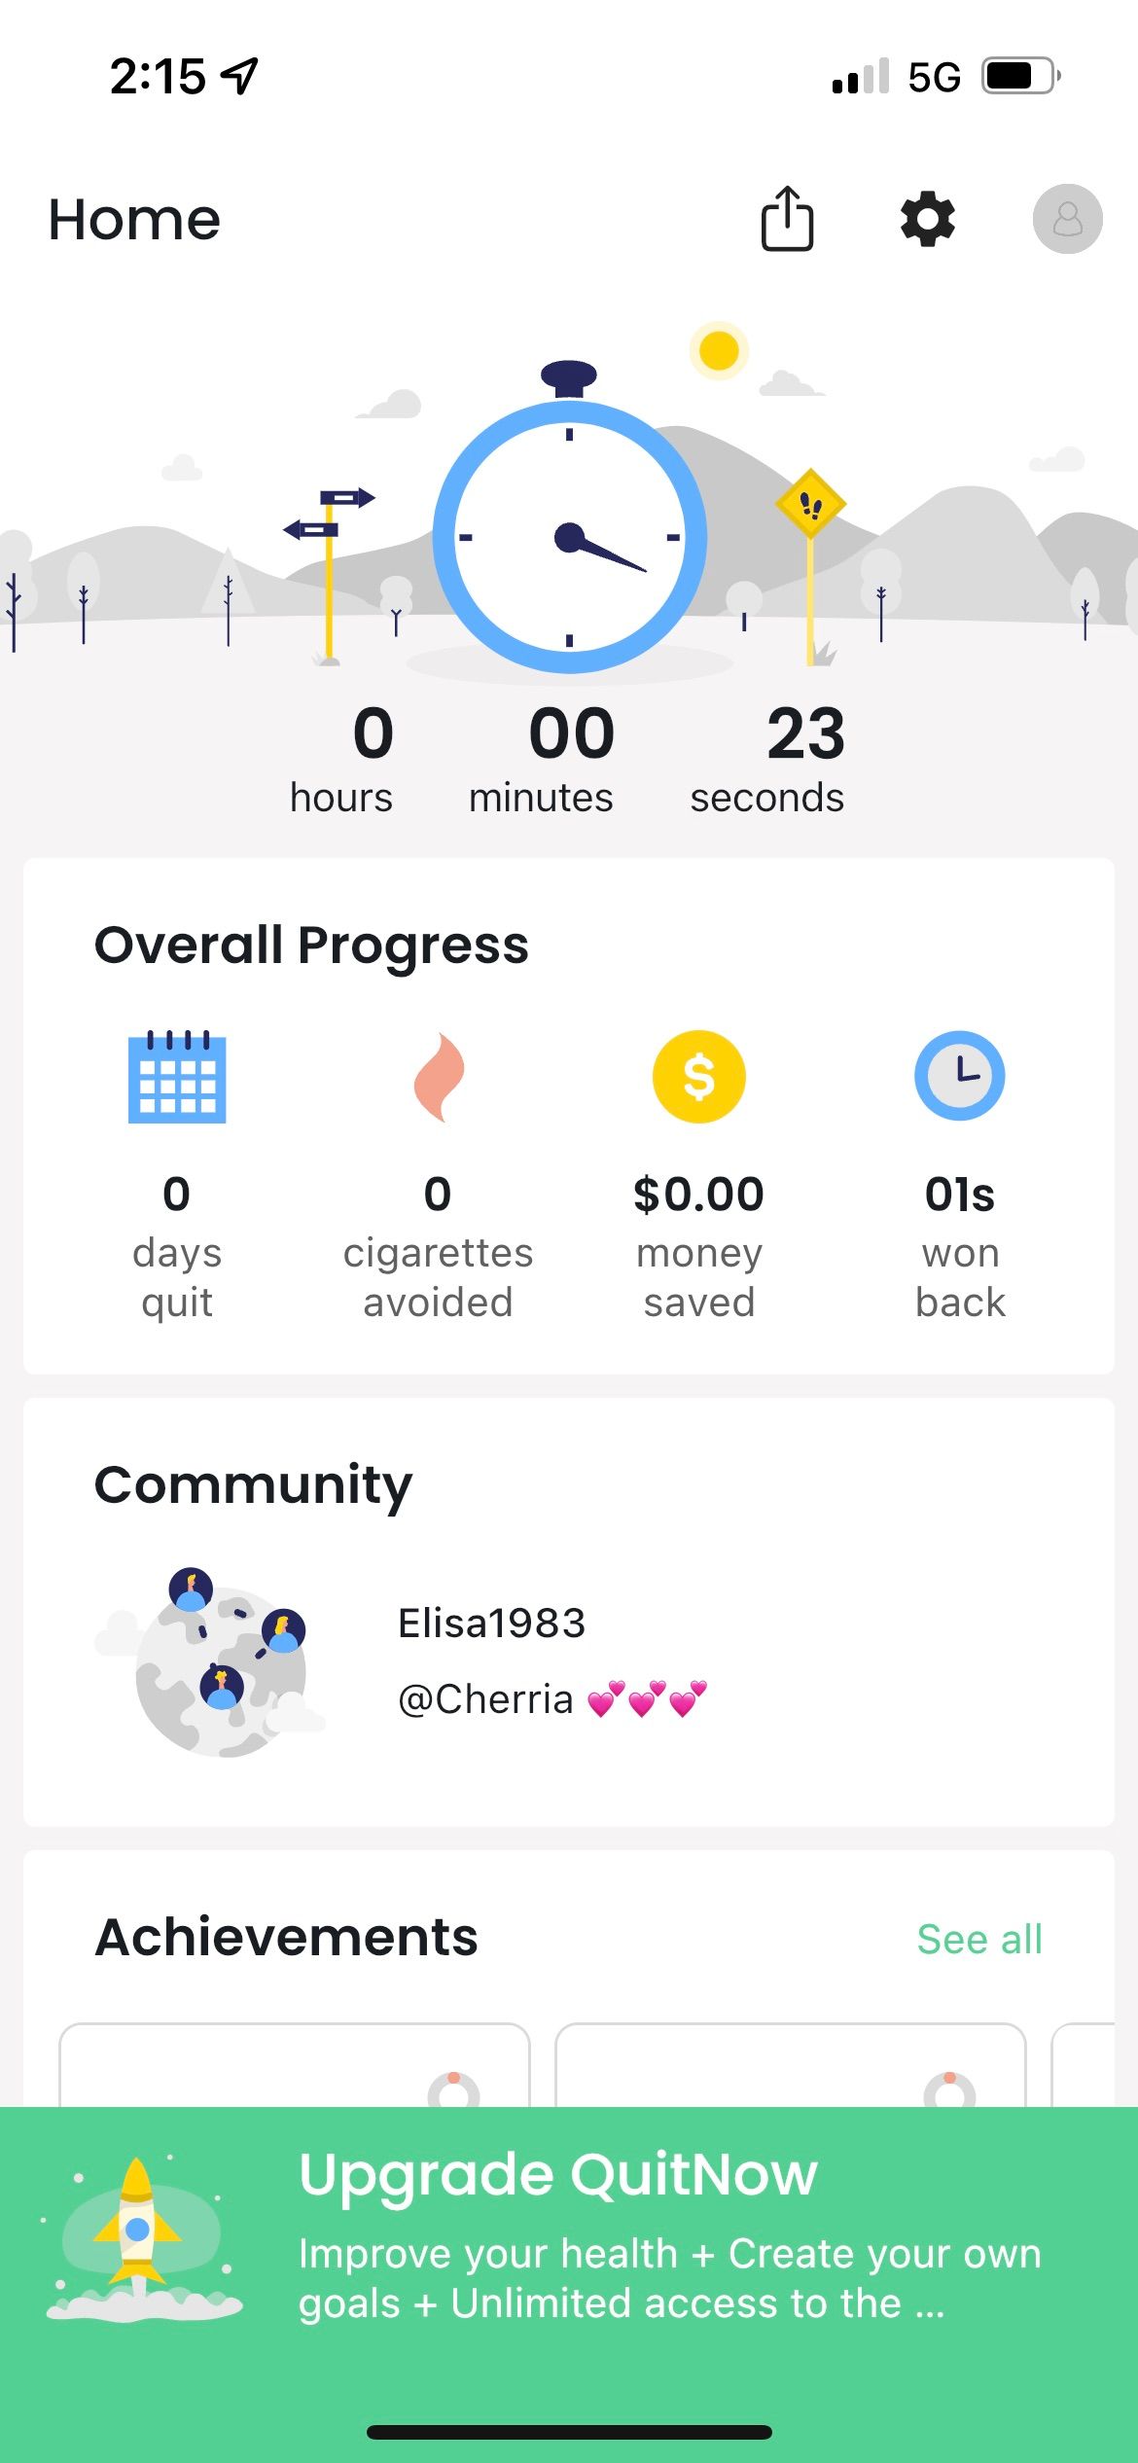Tap the $0.00 money saved value
Screen dimensions: 1138x2463
point(698,1195)
